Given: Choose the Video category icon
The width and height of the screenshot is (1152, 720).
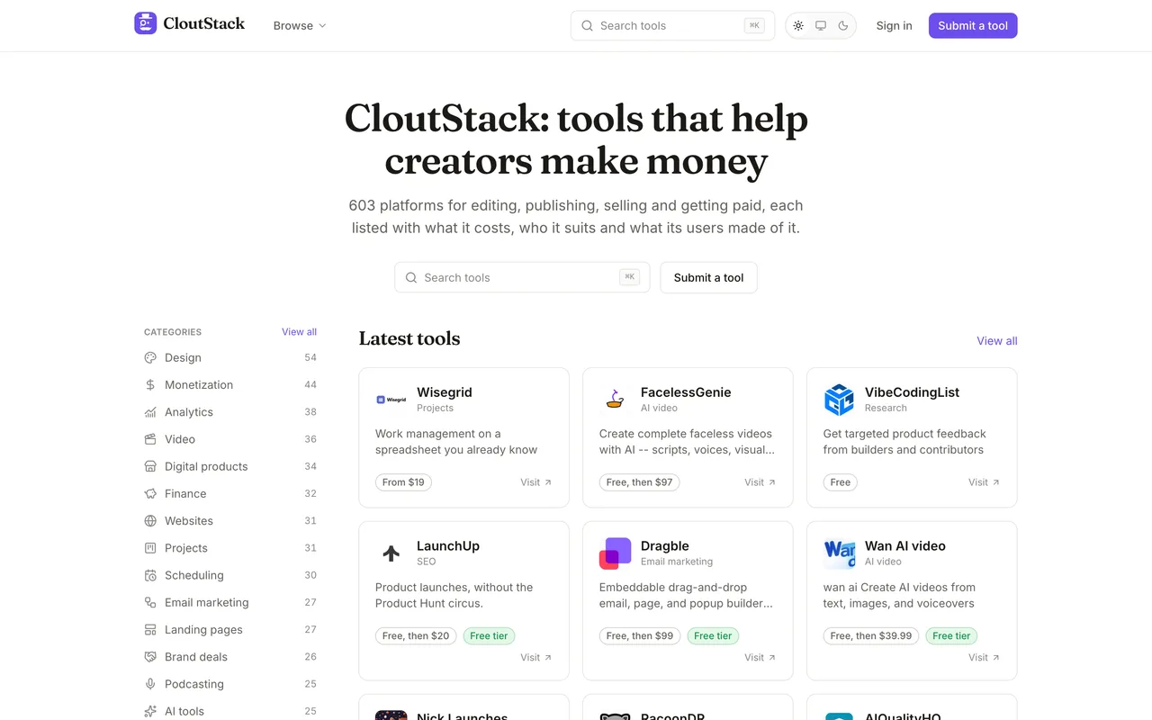Looking at the screenshot, I should [x=150, y=439].
